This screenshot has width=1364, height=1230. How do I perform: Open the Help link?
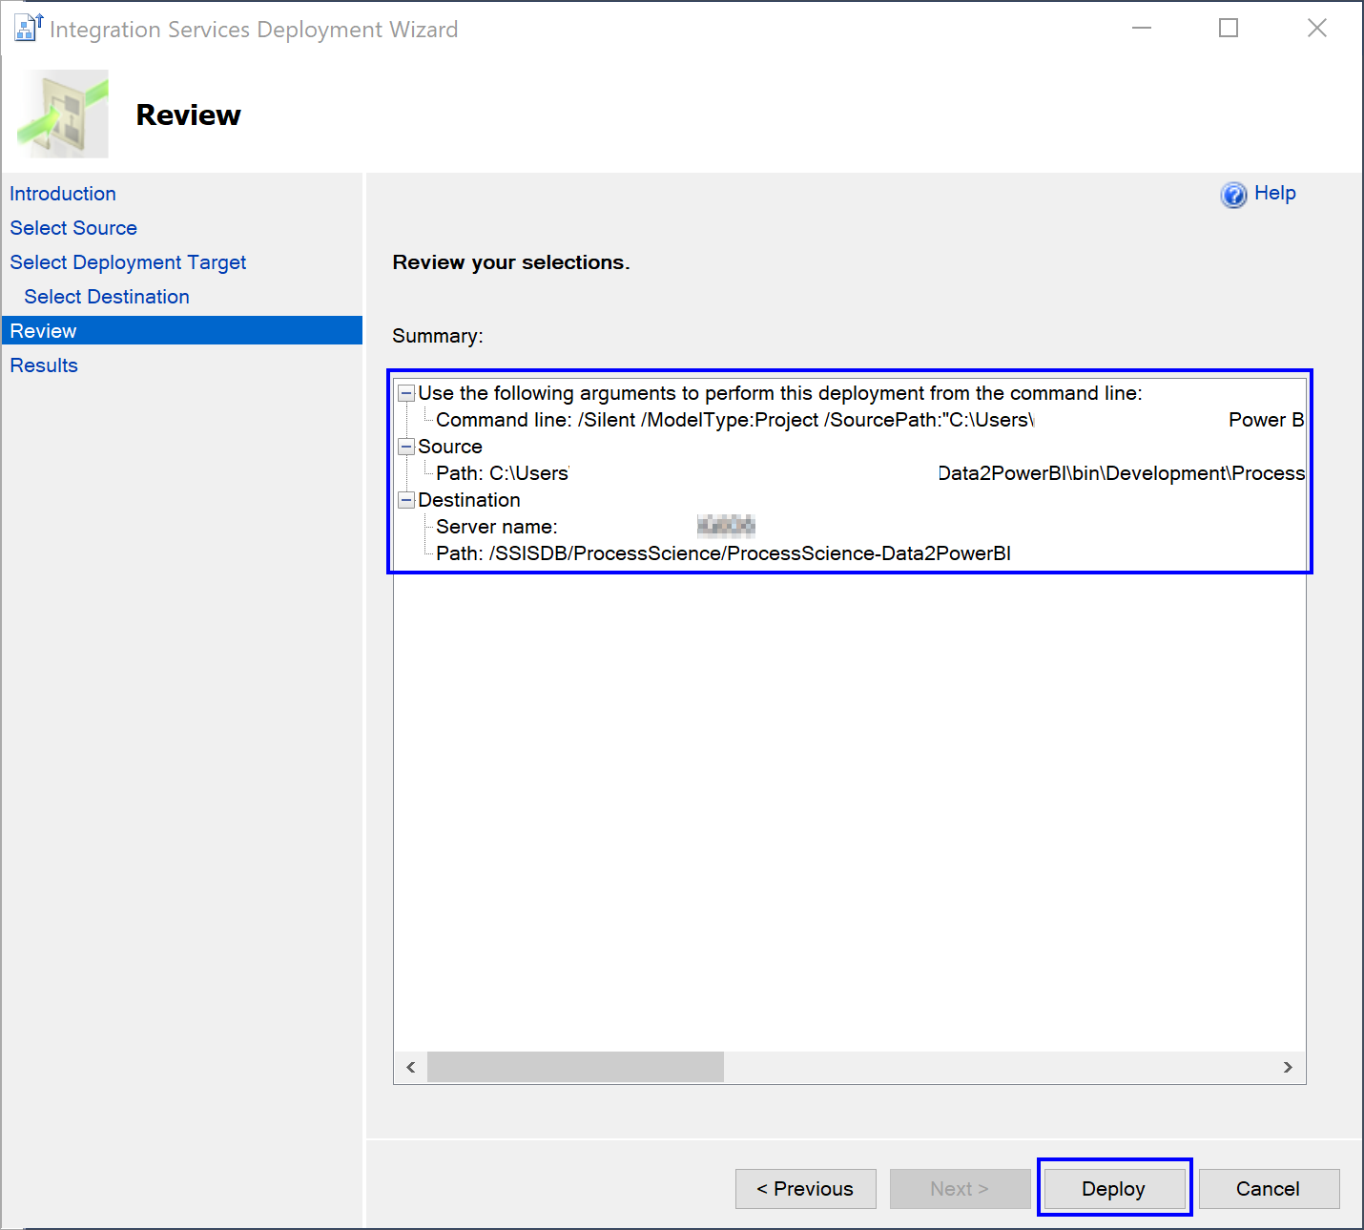pyautogui.click(x=1274, y=193)
